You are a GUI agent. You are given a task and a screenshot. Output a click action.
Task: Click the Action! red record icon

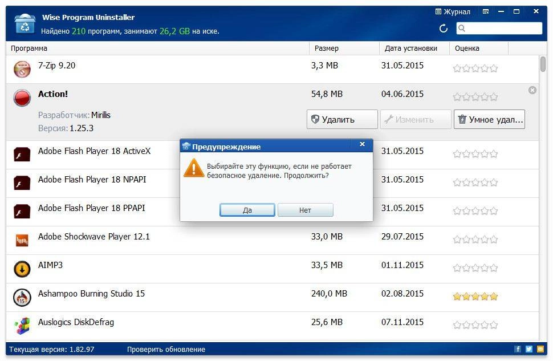pos(22,98)
